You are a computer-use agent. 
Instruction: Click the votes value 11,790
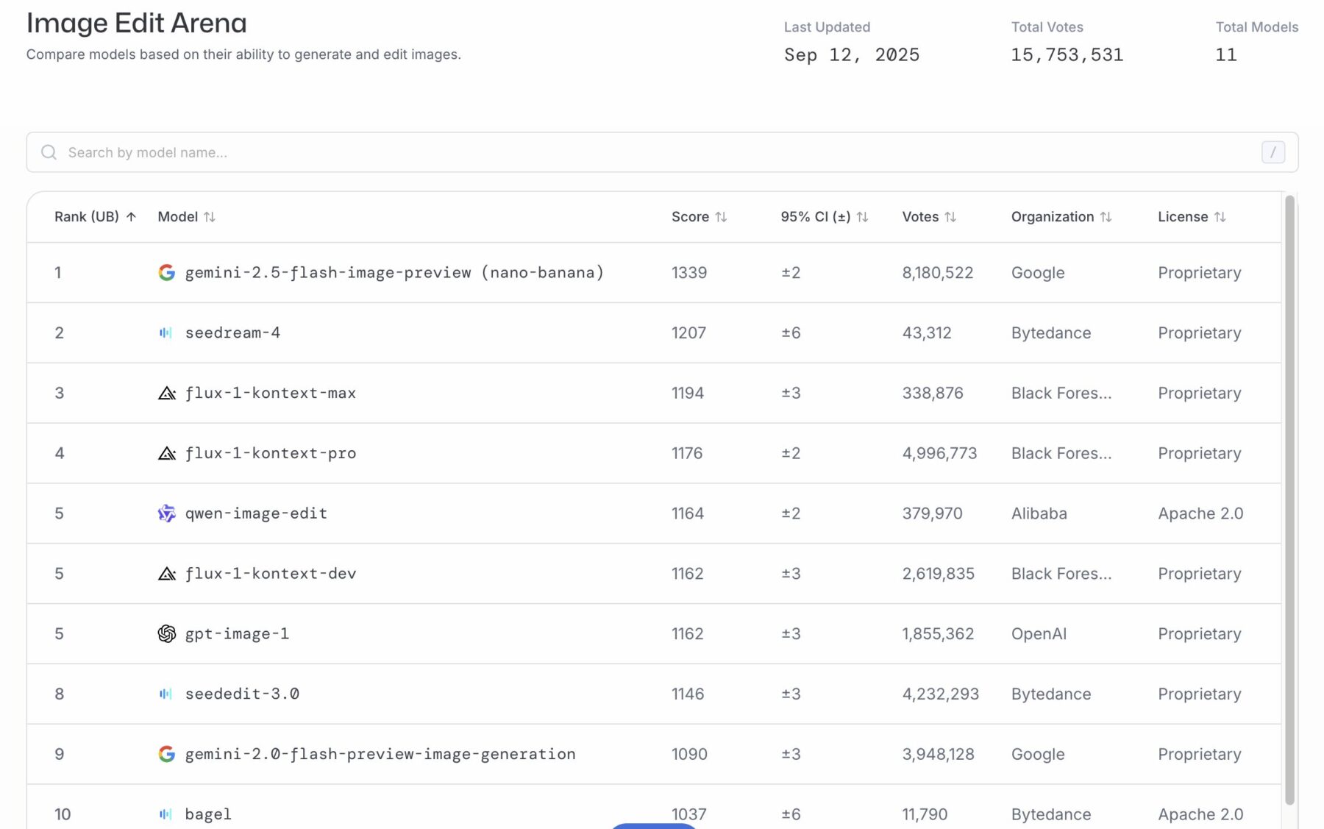925,814
